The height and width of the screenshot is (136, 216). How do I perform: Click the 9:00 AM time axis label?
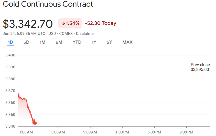pyautogui.click(x=90, y=132)
